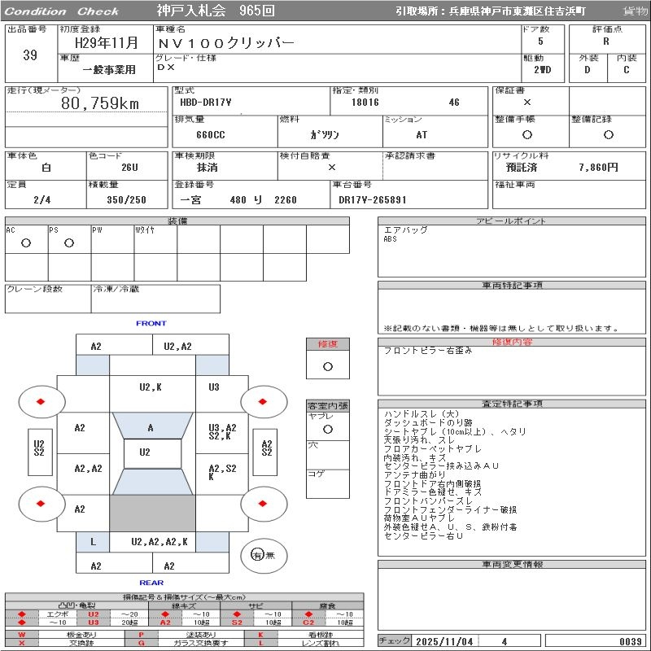Click the red diamond next to エクボ in legend

point(22,614)
